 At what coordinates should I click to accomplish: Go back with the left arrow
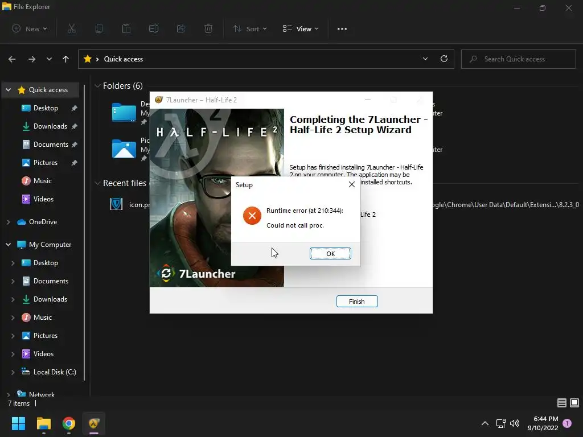click(12, 59)
